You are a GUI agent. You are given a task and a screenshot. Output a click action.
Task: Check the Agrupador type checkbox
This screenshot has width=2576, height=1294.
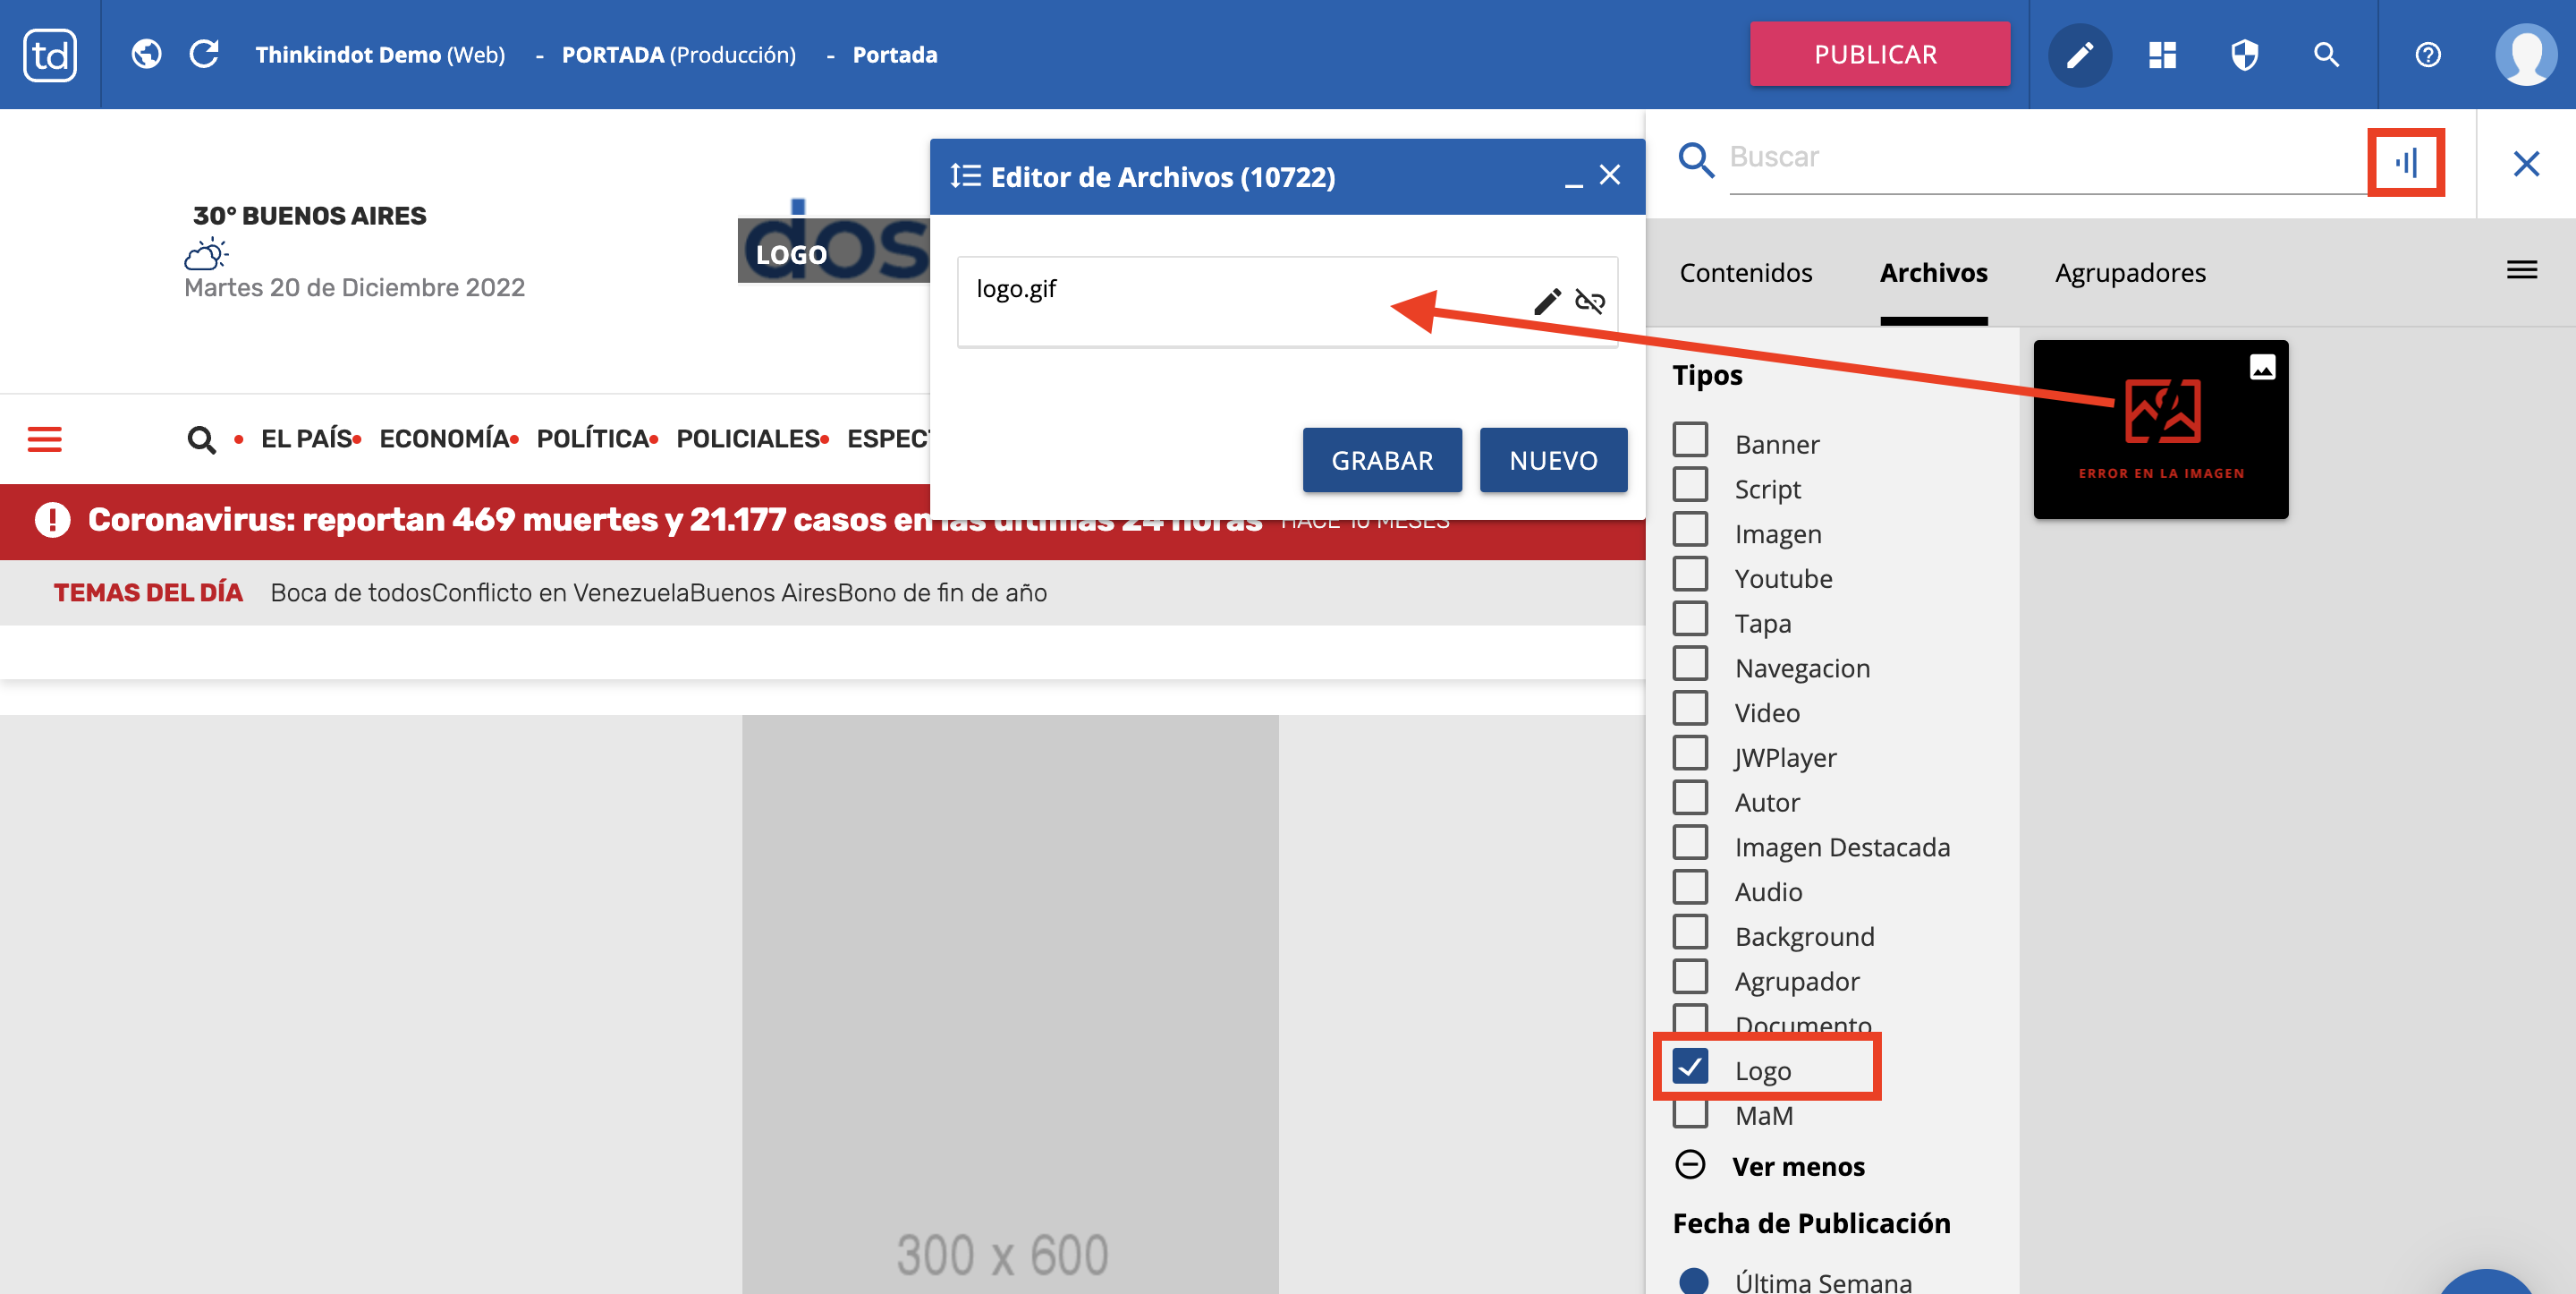click(x=1690, y=975)
